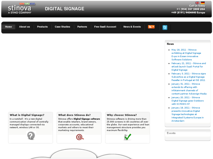Click the 'Call Us Today' text
The width and height of the screenshot is (213, 159).
point(197,6)
